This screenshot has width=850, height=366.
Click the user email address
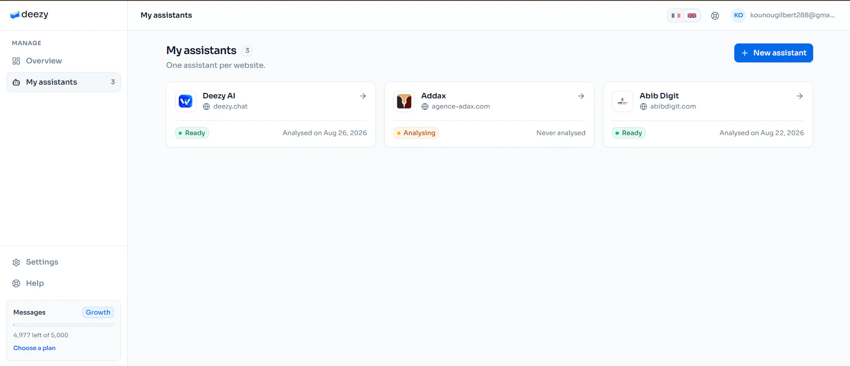pyautogui.click(x=792, y=15)
